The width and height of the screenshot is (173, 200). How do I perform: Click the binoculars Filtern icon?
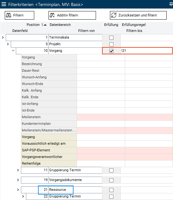click(9, 15)
